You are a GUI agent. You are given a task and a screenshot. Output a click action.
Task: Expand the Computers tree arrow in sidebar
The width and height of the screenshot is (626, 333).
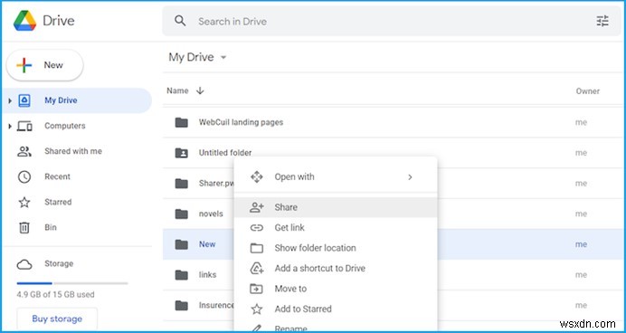(10, 126)
